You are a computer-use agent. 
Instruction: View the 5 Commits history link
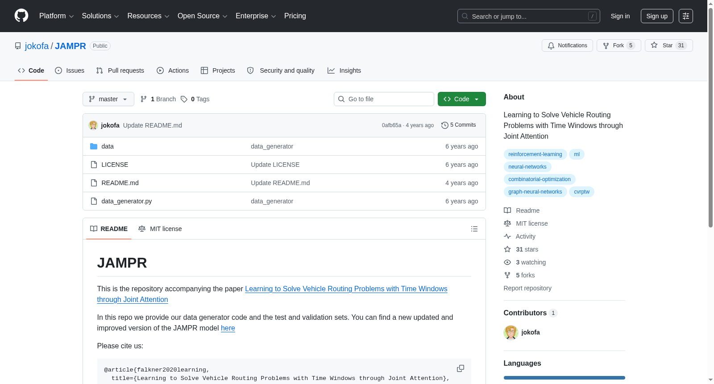(x=459, y=125)
